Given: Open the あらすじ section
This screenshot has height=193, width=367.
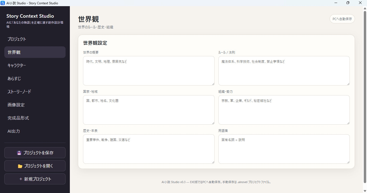Looking at the screenshot, I should 35,79.
